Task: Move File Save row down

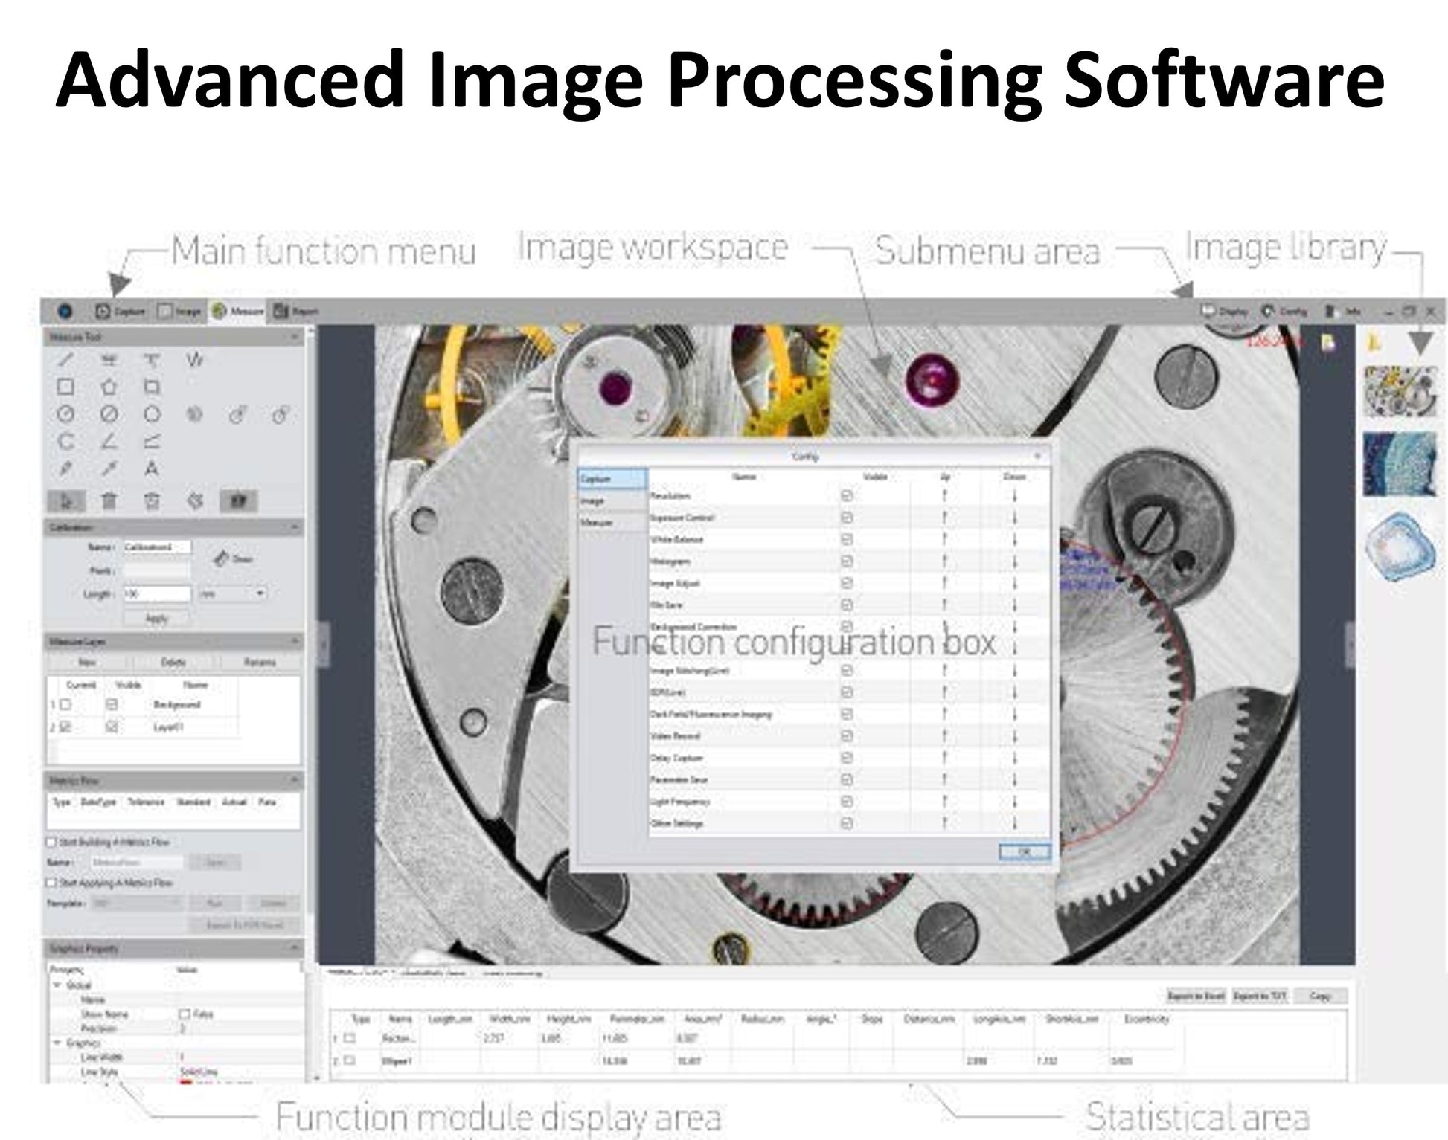Action: point(1014,605)
